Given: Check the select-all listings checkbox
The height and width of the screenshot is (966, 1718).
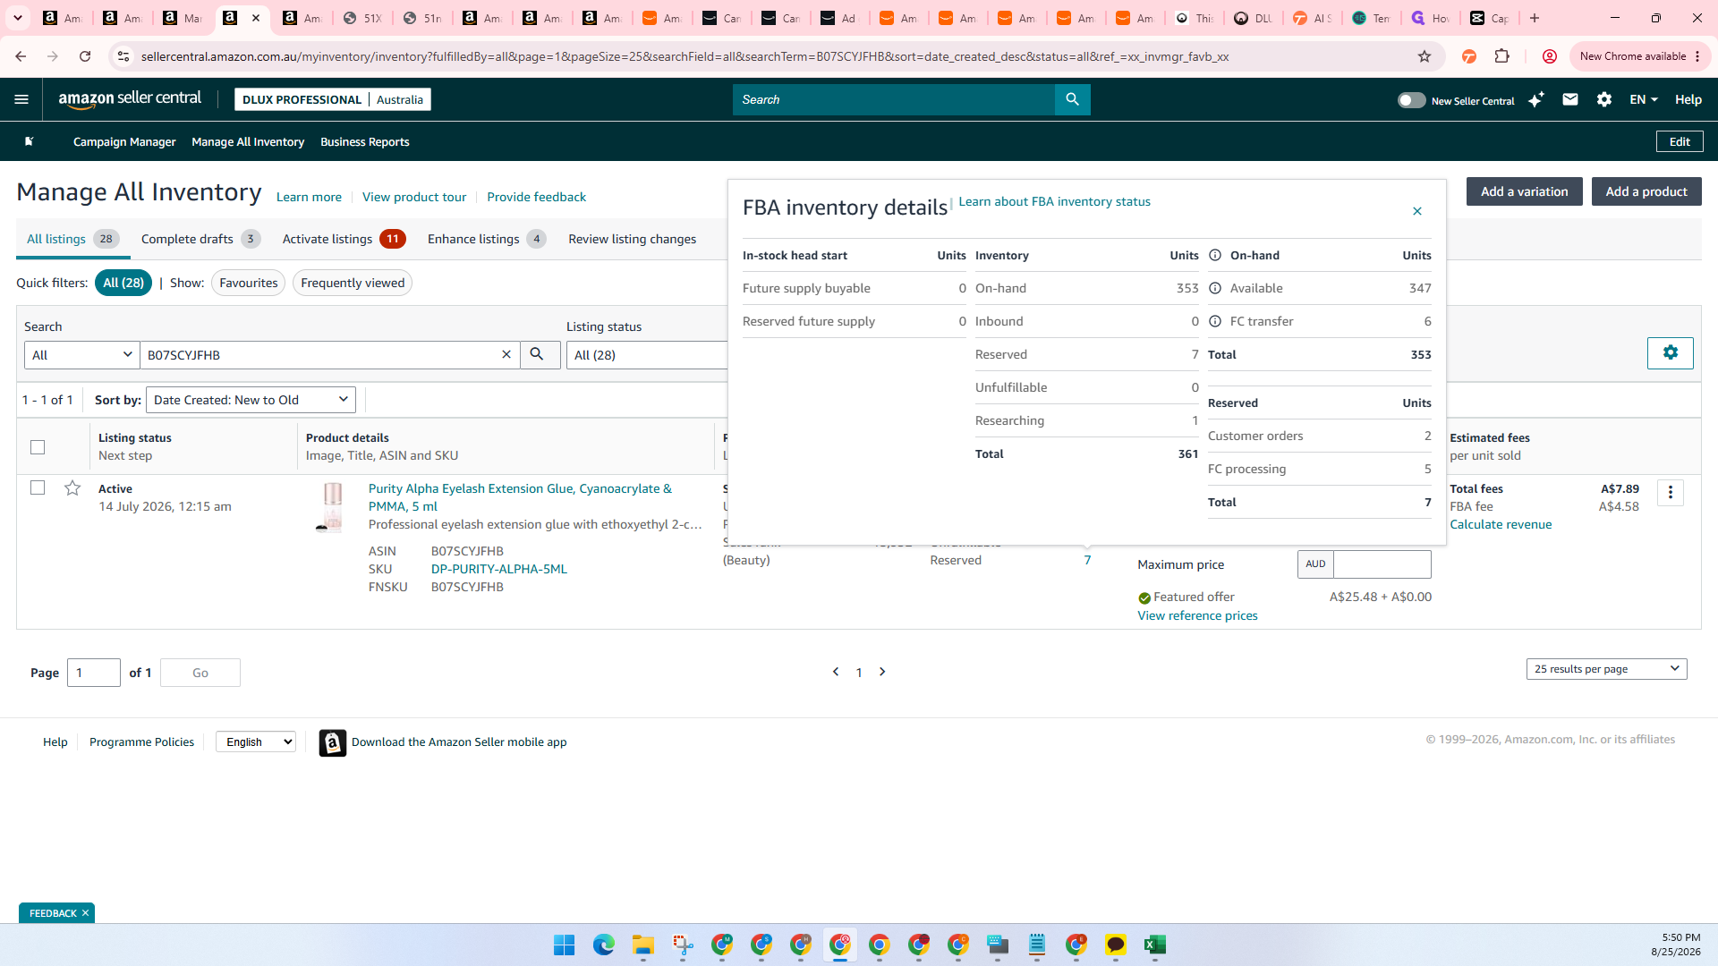Looking at the screenshot, I should (x=38, y=446).
